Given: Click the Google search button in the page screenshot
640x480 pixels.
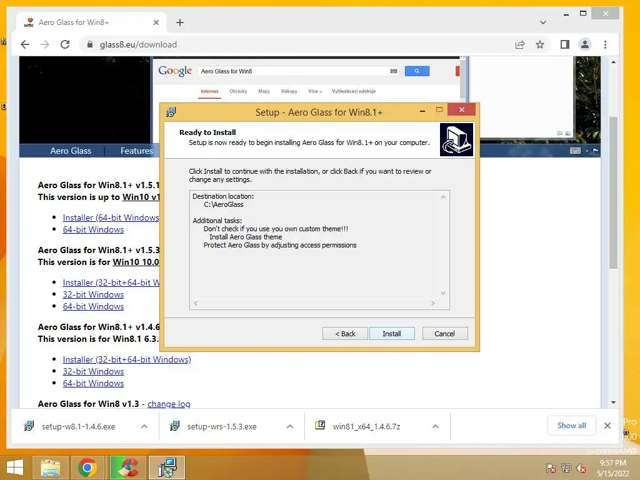Looking at the screenshot, I should click(417, 71).
